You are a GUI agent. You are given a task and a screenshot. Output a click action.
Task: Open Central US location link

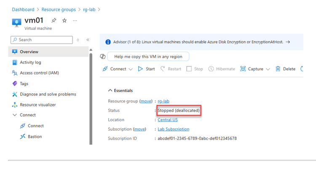coord(168,120)
